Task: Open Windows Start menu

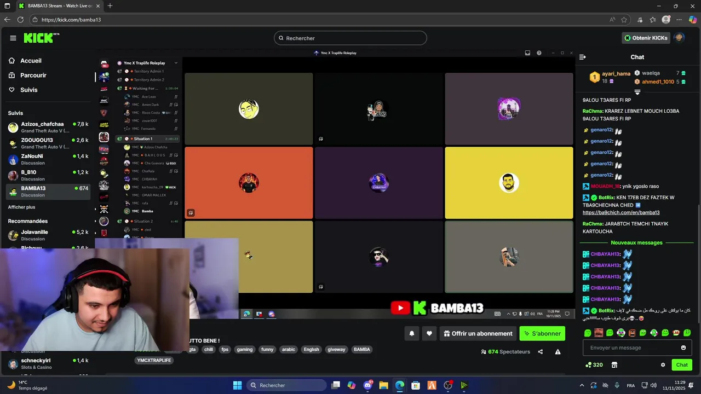Action: click(x=237, y=385)
